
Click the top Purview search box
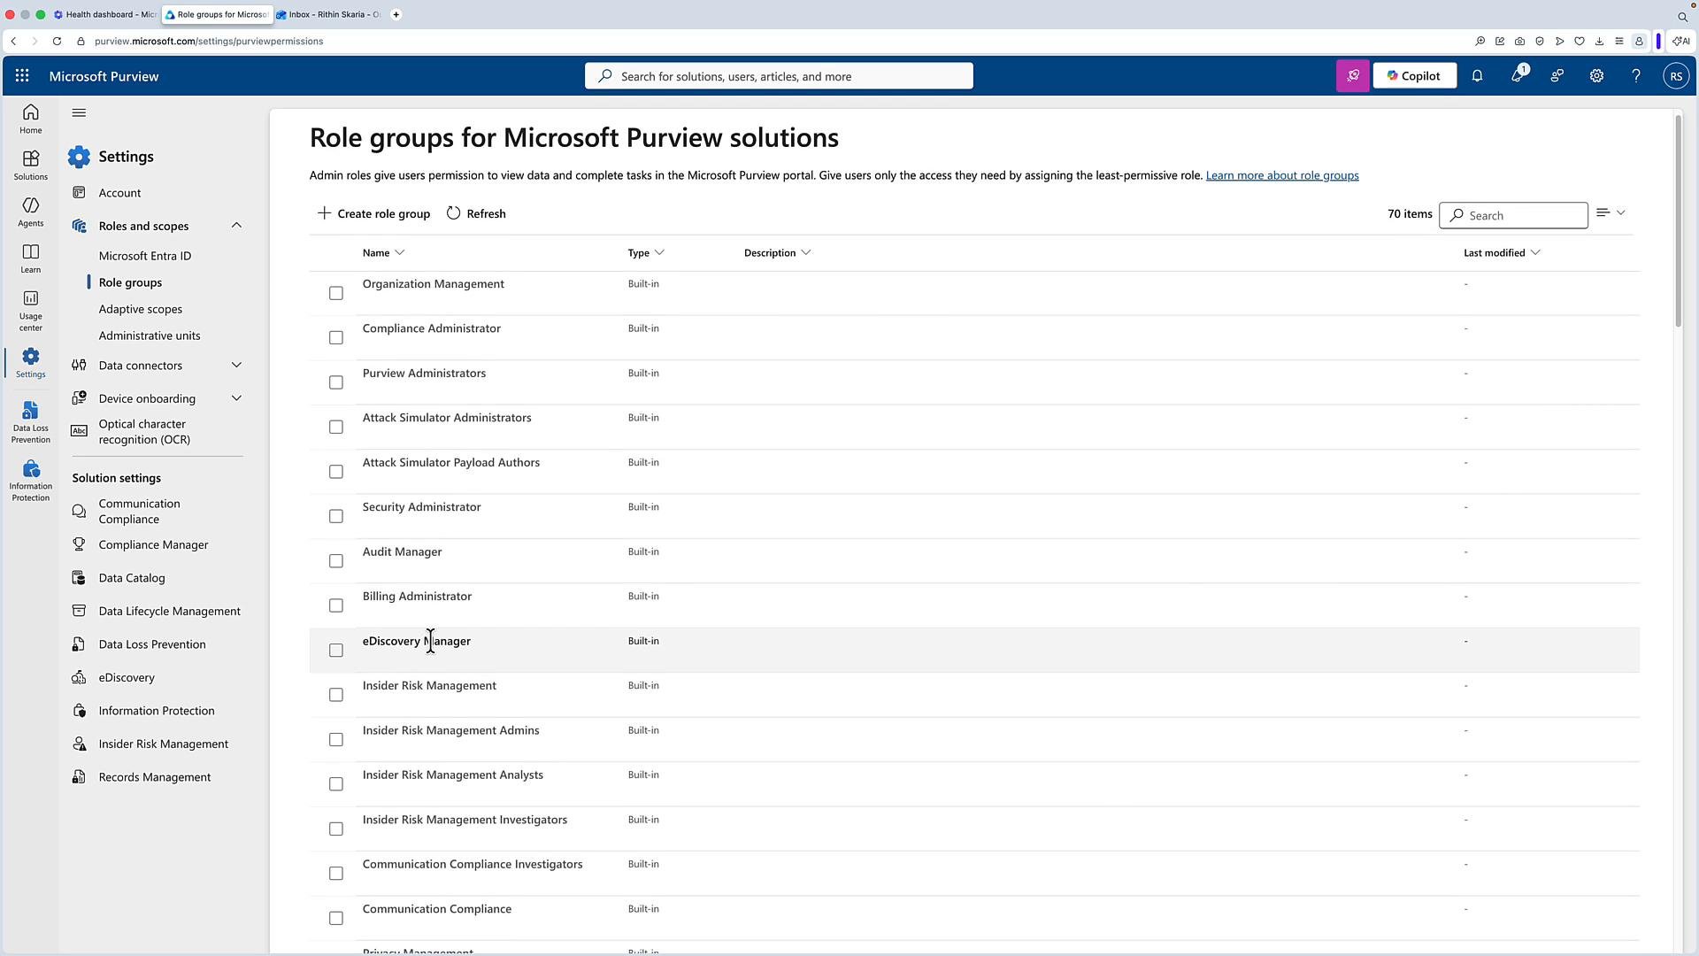[779, 76]
